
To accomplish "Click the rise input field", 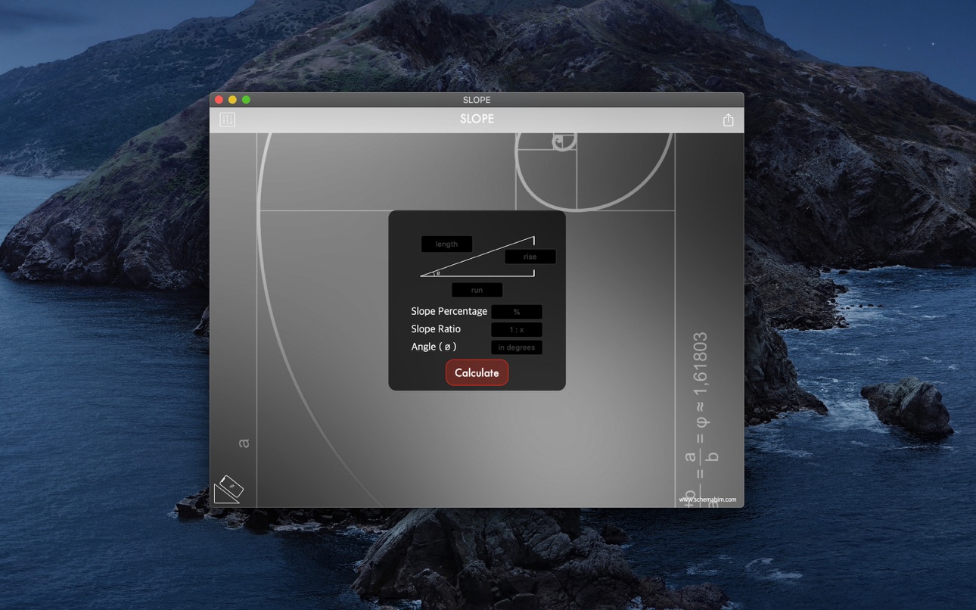I will (530, 257).
